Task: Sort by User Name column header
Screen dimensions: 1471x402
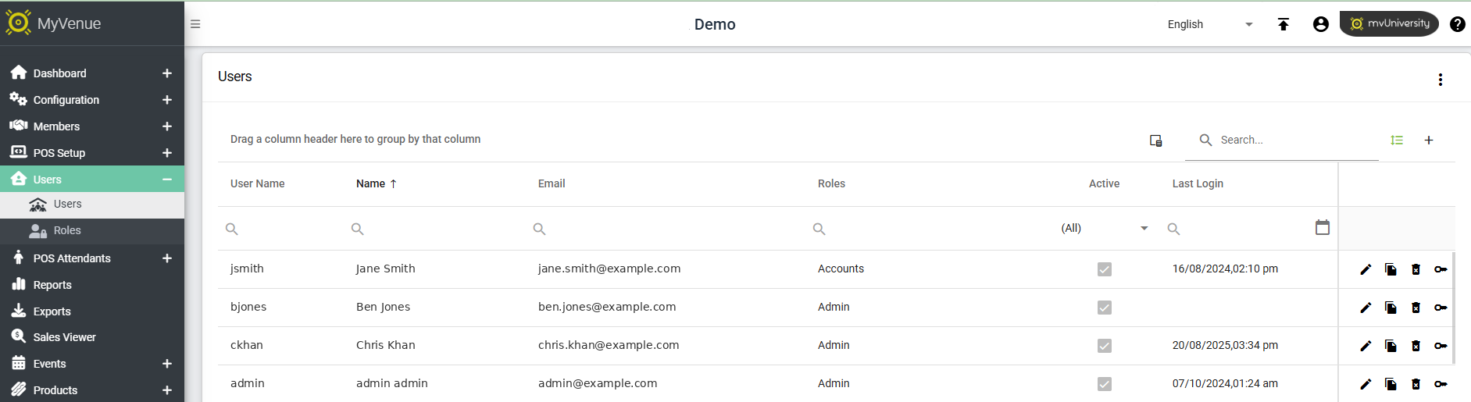Action: [x=258, y=183]
